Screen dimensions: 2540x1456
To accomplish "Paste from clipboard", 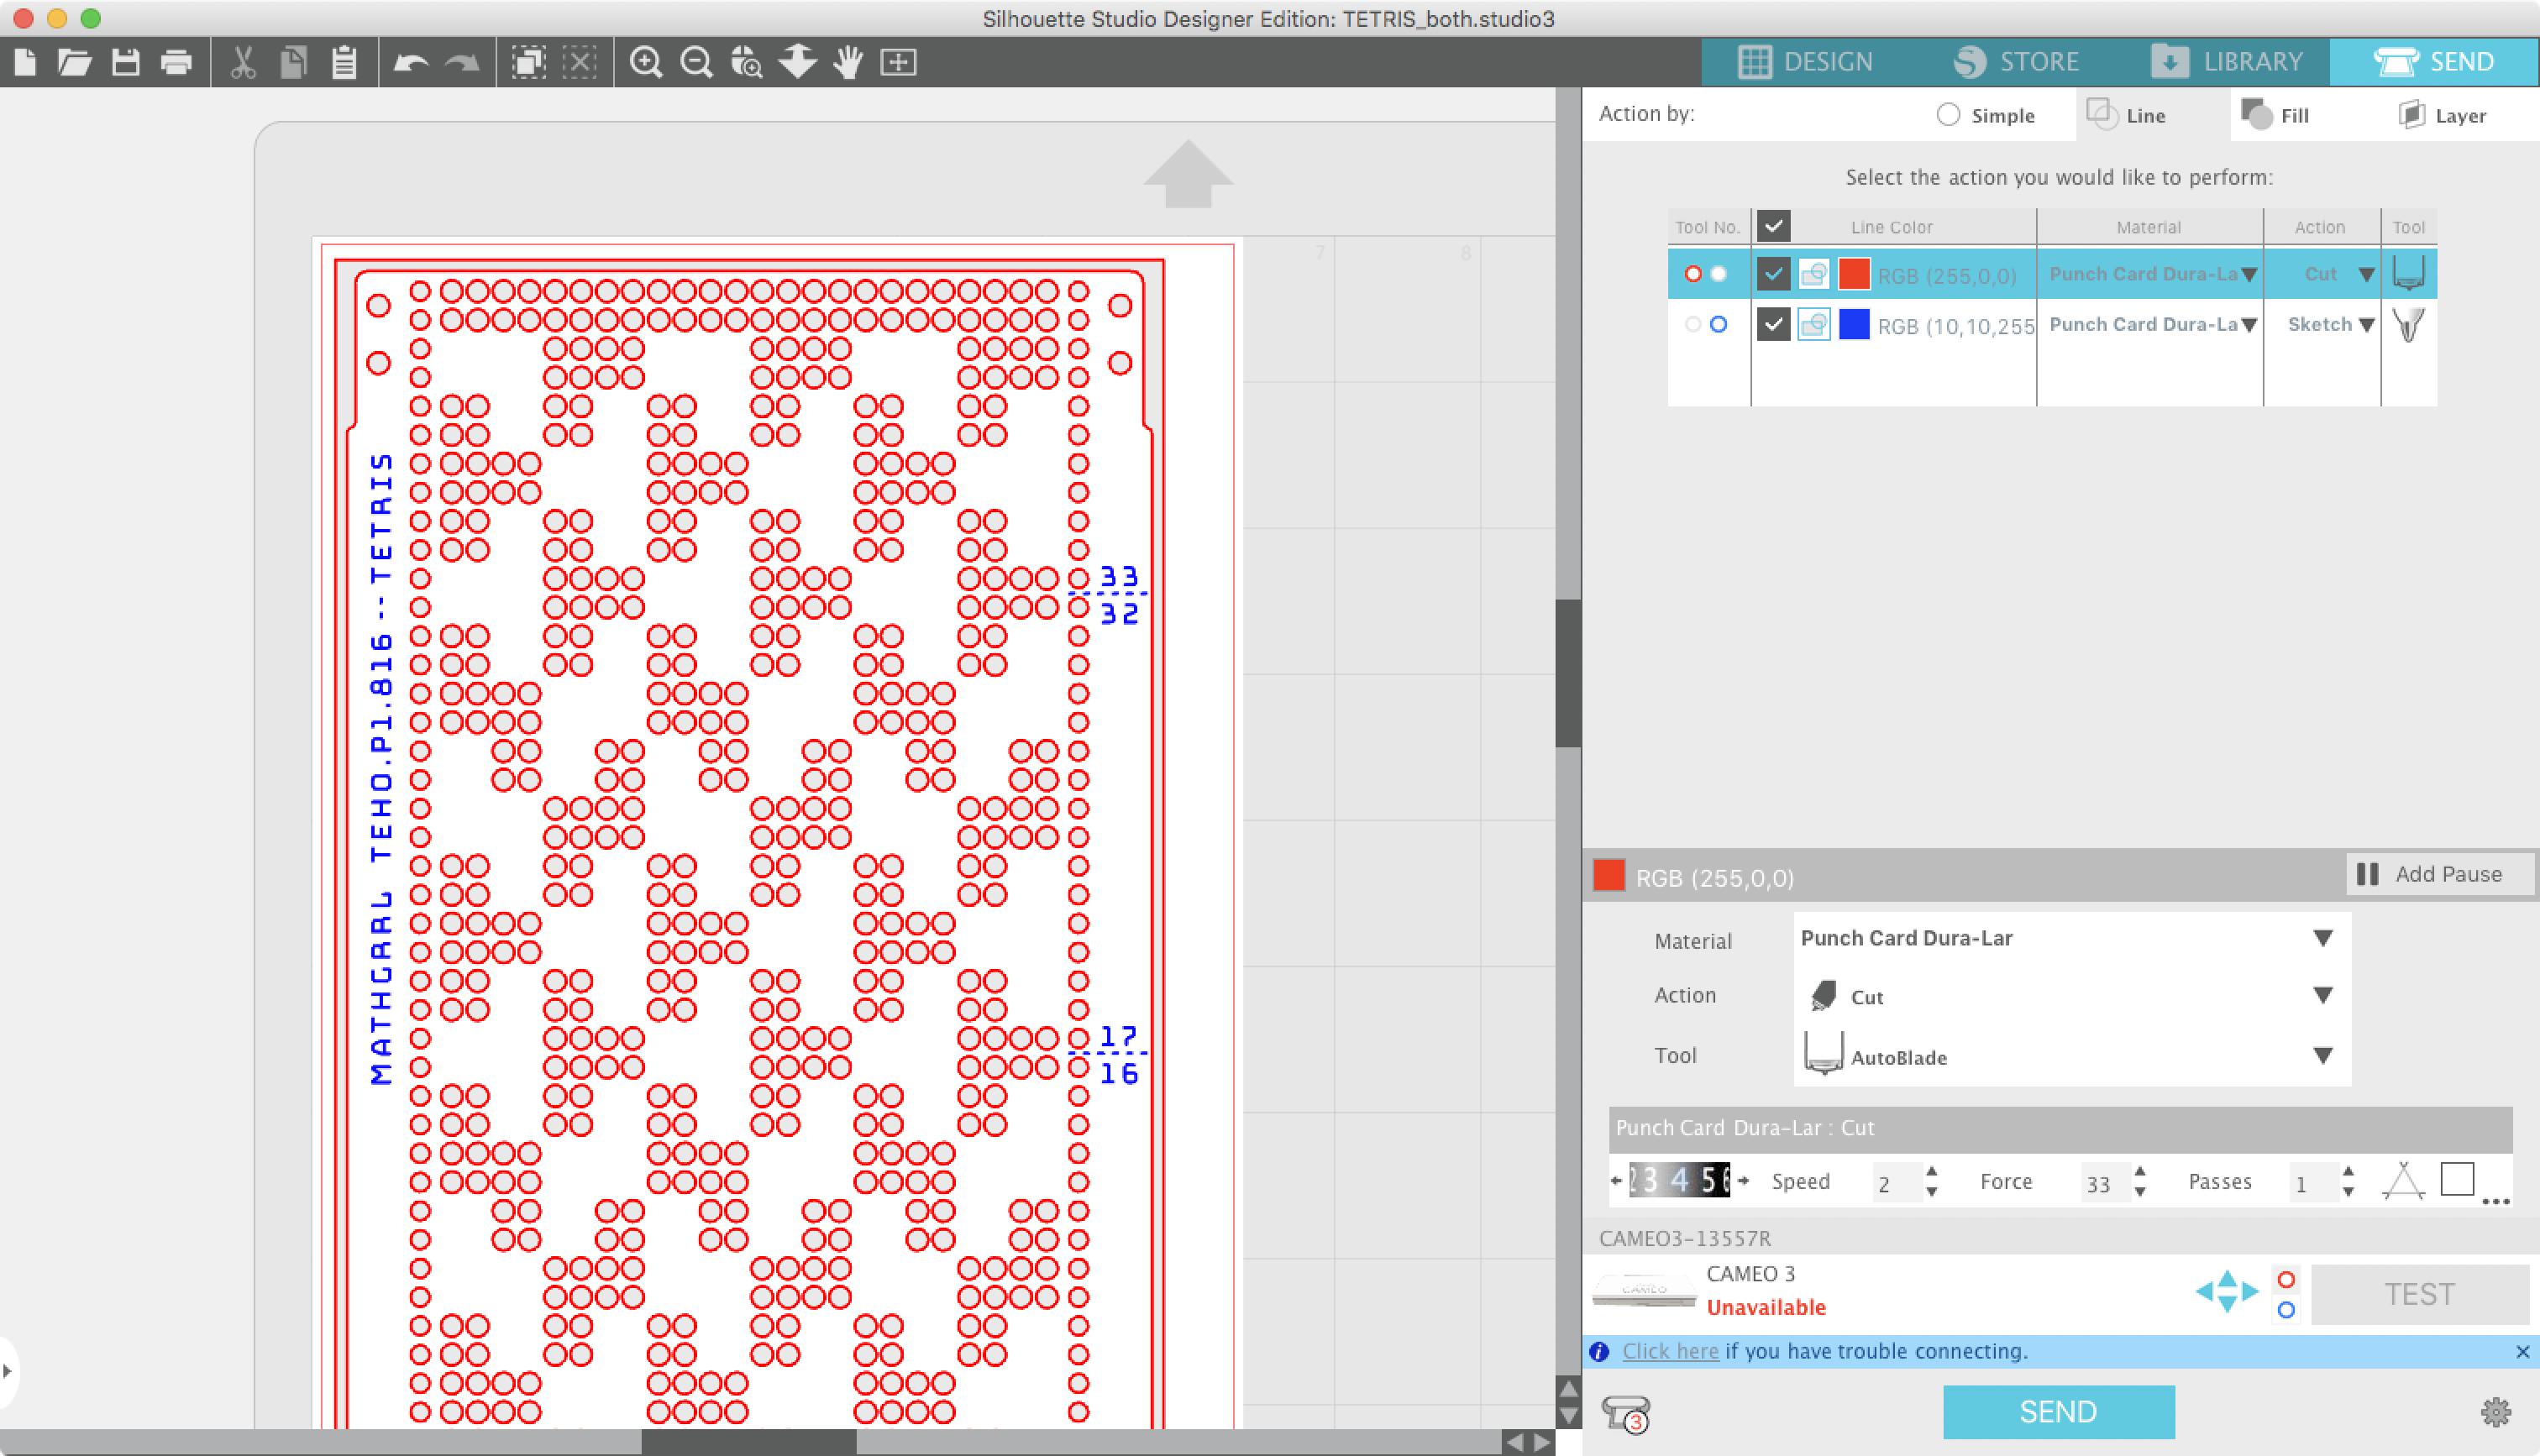I will pos(344,62).
